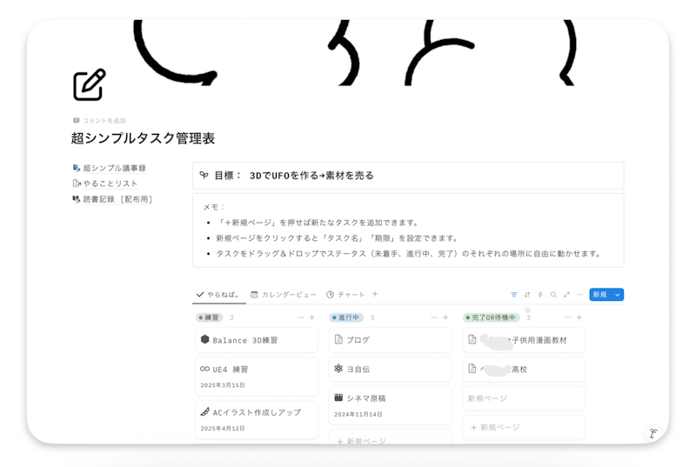Viewport: 696px width, 467px height.
Task: Open the 完了OR待機中 column ellipsis menu
Action: pos(568,317)
